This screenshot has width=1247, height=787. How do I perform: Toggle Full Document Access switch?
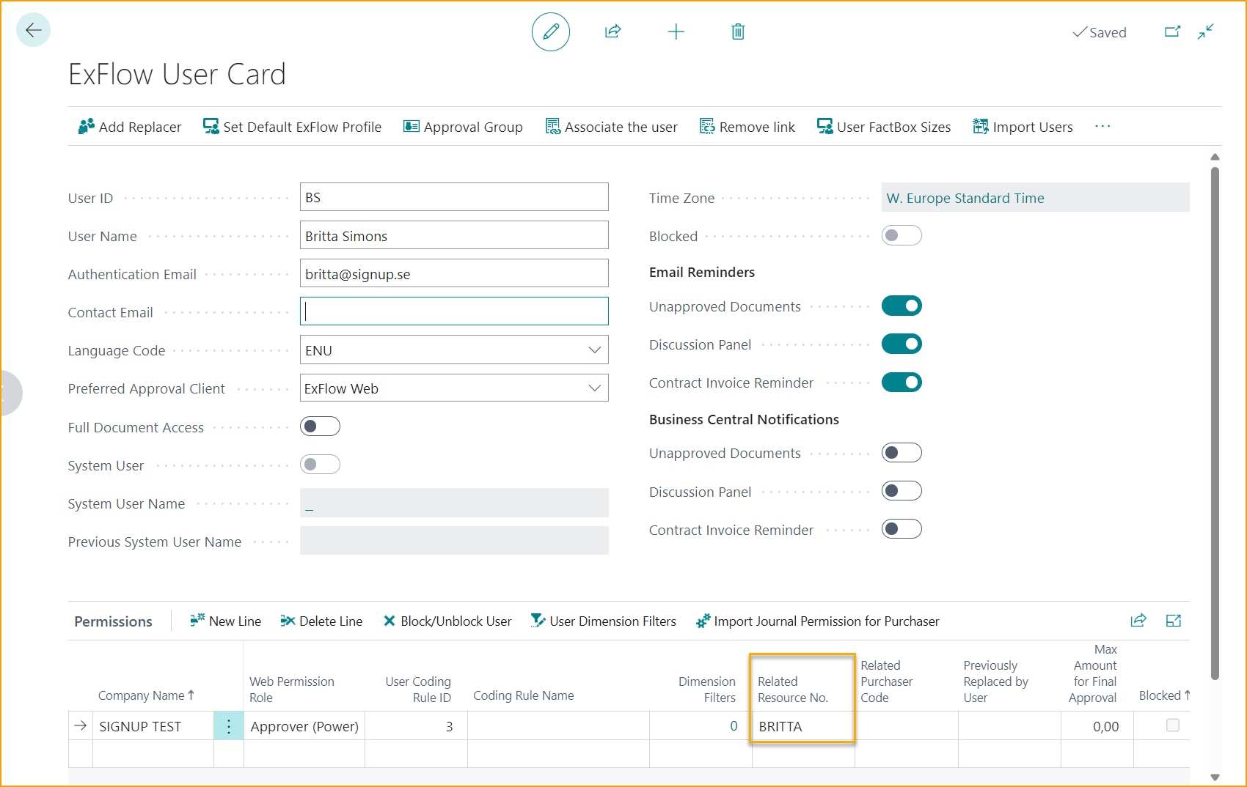click(320, 426)
